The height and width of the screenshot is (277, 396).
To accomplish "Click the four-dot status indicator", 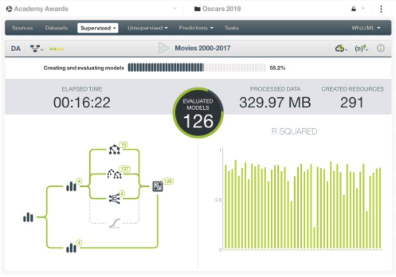I will 57,49.
